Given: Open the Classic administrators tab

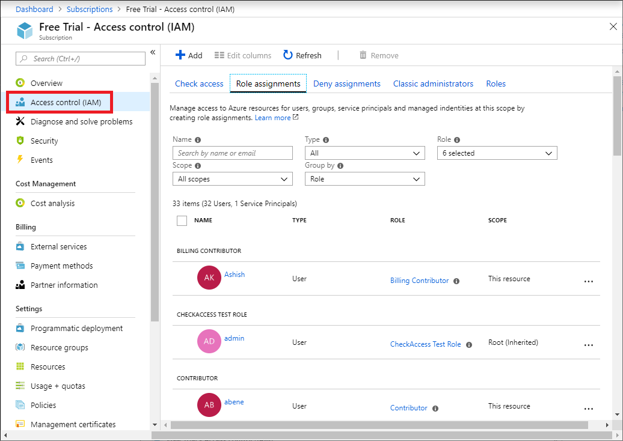Looking at the screenshot, I should click(x=433, y=84).
